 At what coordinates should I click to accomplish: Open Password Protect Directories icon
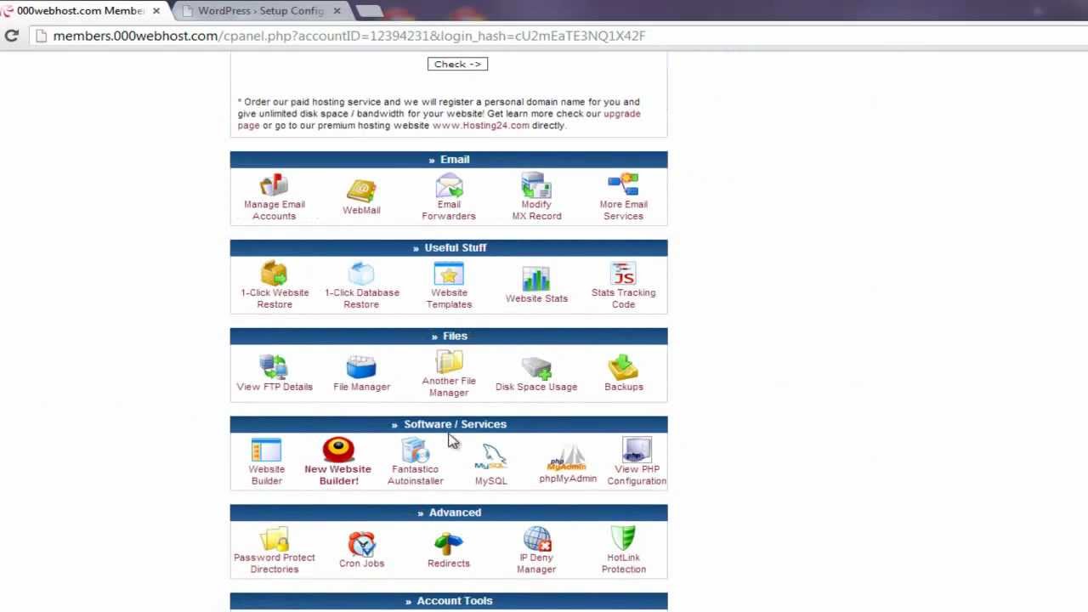pos(274,538)
